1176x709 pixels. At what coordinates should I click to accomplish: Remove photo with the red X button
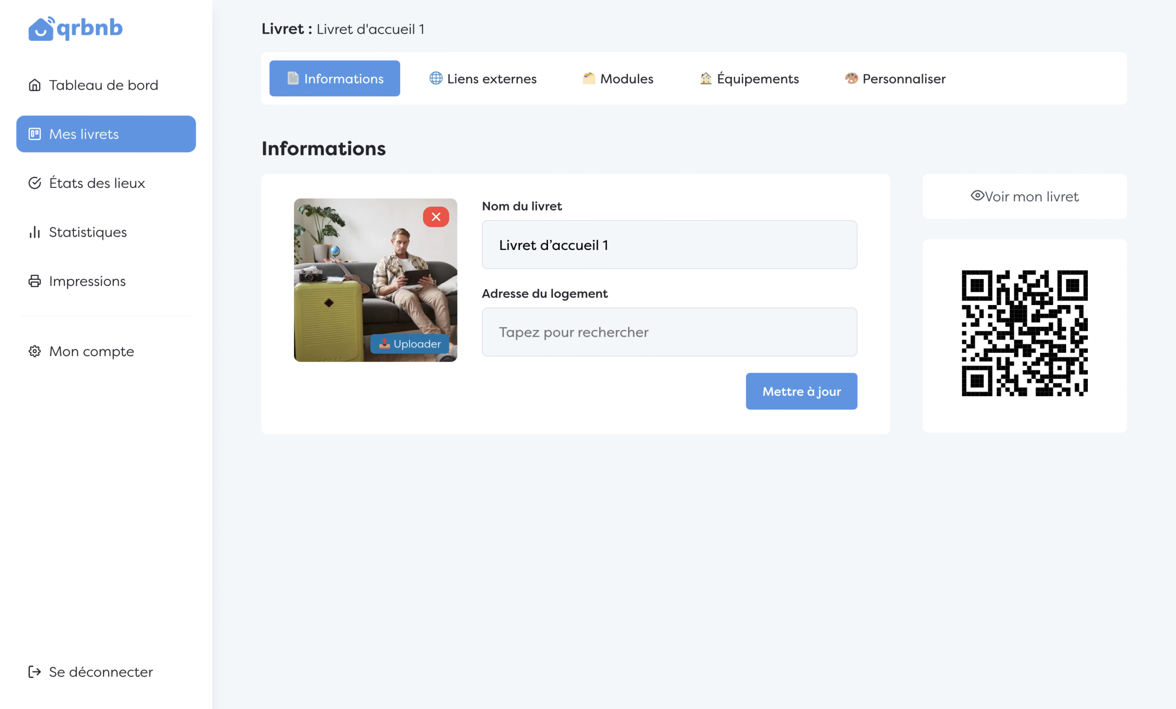(436, 217)
